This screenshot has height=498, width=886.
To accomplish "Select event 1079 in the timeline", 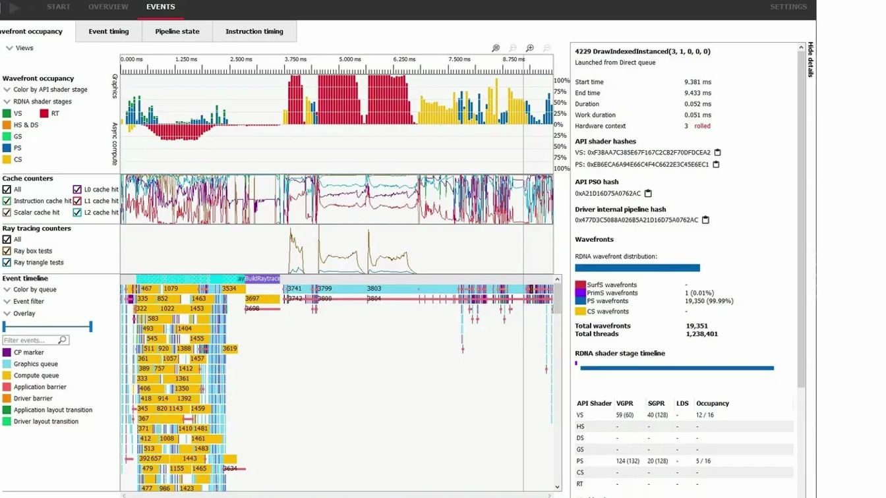I will (180, 289).
